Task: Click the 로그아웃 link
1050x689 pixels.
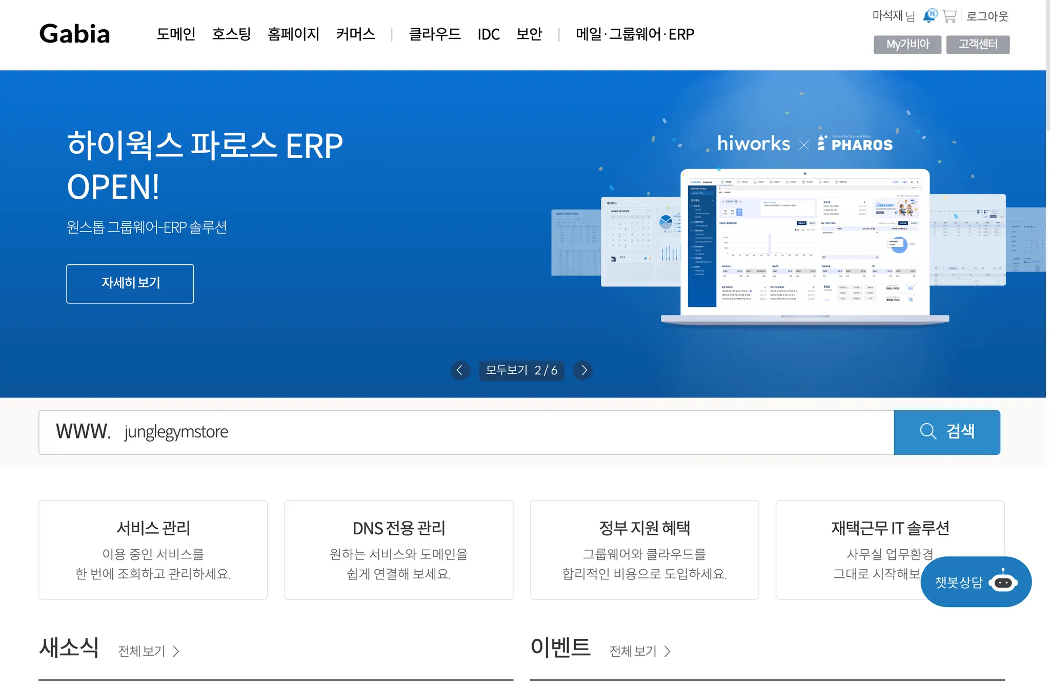Action: point(987,16)
